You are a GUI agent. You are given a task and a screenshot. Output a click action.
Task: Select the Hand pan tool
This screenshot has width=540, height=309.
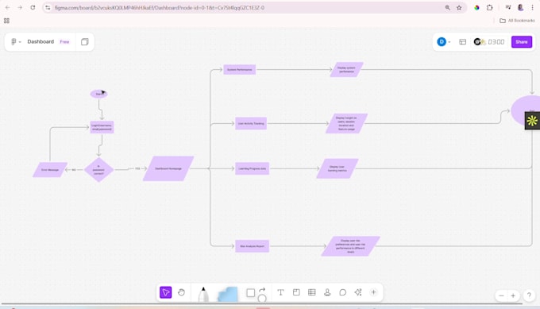click(181, 292)
